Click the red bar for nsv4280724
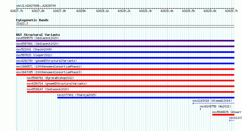The width and height of the screenshot is (242, 131). 131,86
